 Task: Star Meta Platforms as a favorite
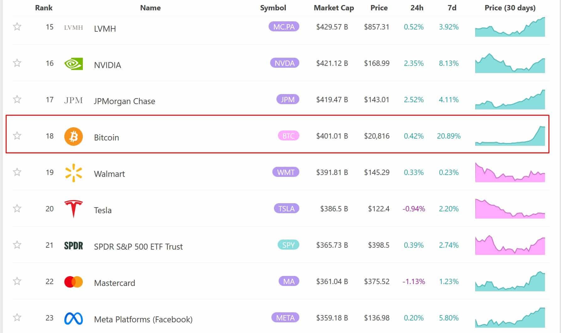tap(17, 318)
